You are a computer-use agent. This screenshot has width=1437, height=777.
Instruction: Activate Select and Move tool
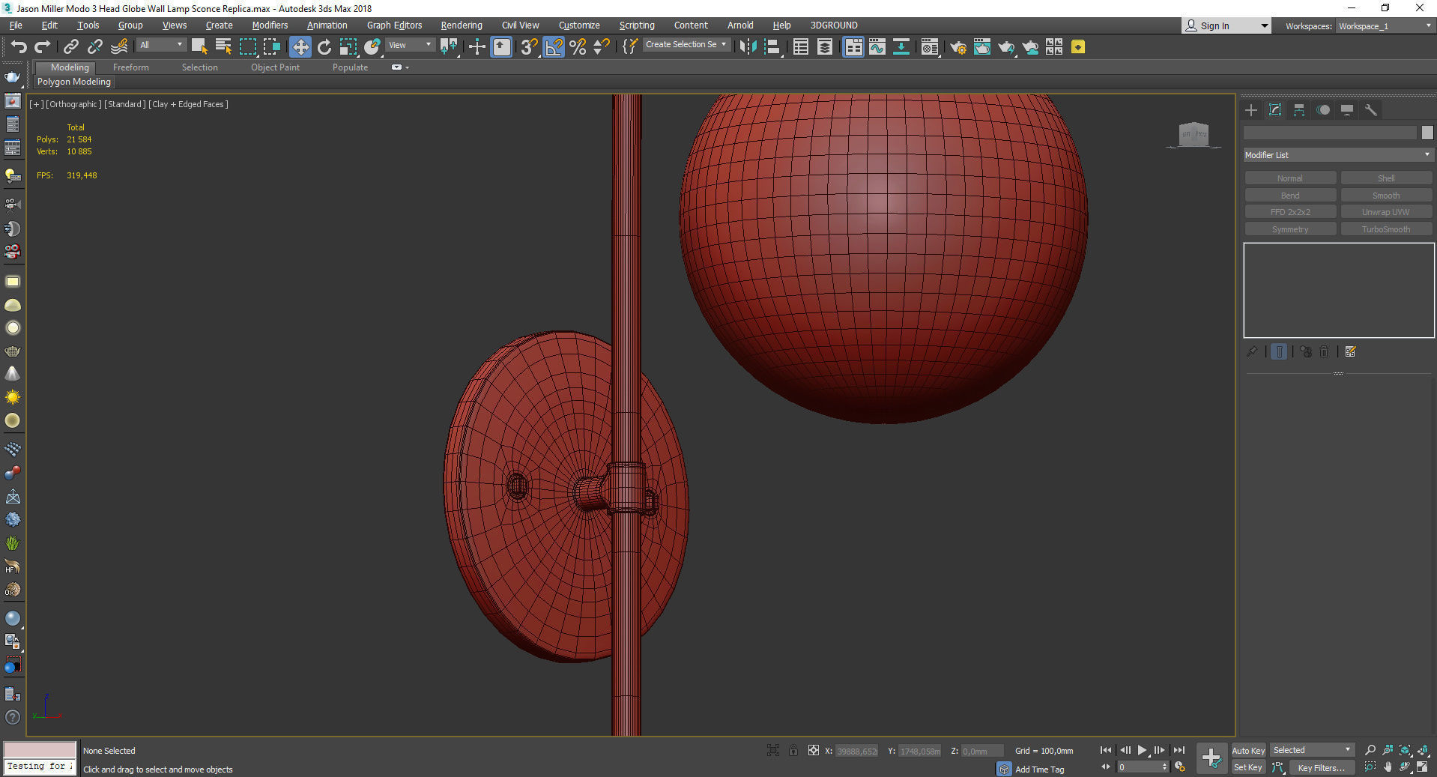[300, 47]
